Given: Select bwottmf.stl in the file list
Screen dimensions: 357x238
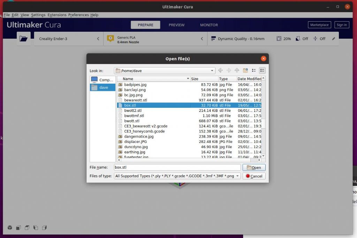Looking at the screenshot, I should click(x=189, y=116).
